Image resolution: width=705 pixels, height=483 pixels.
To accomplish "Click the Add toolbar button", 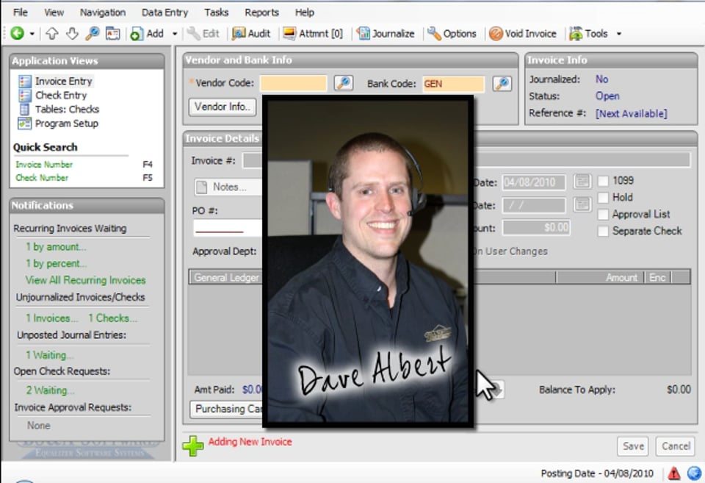I will click(x=147, y=34).
